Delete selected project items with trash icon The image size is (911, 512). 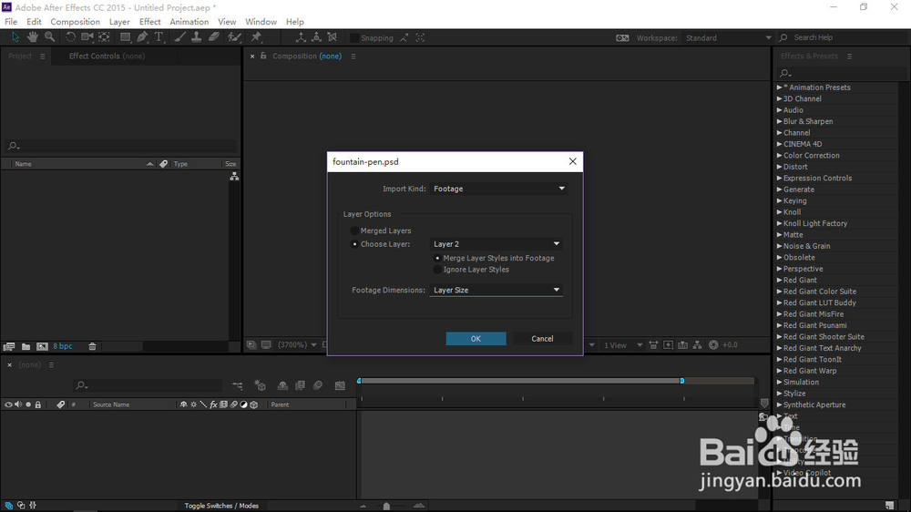[92, 346]
